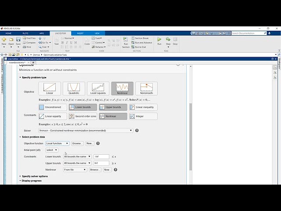281x211 pixels.
Task: Open Objective function Local function dropdown
Action: (58, 143)
